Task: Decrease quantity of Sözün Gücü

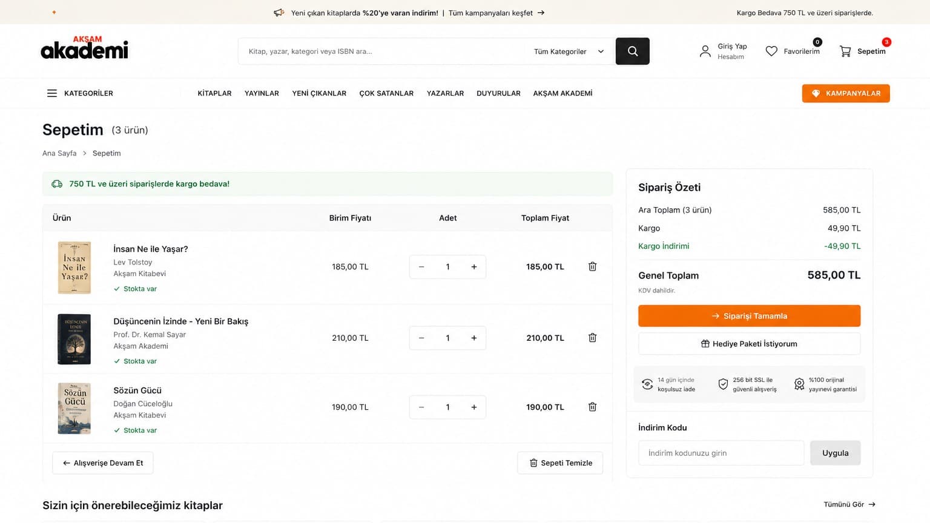Action: pos(421,407)
